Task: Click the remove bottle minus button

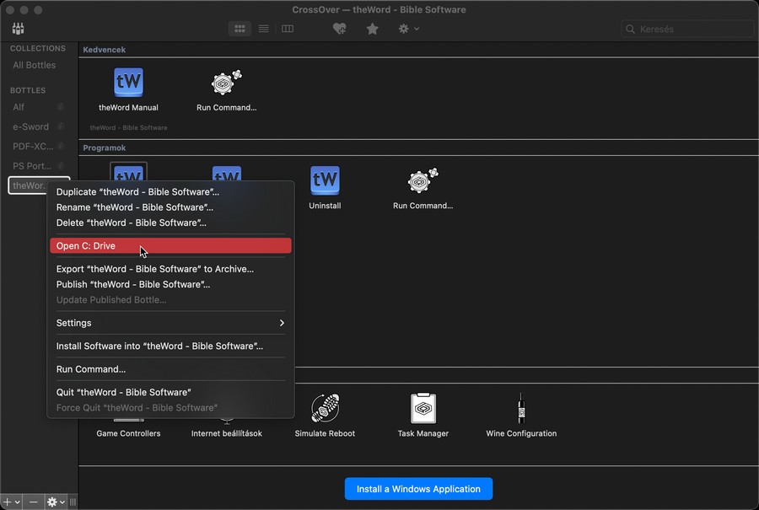Action: click(33, 502)
